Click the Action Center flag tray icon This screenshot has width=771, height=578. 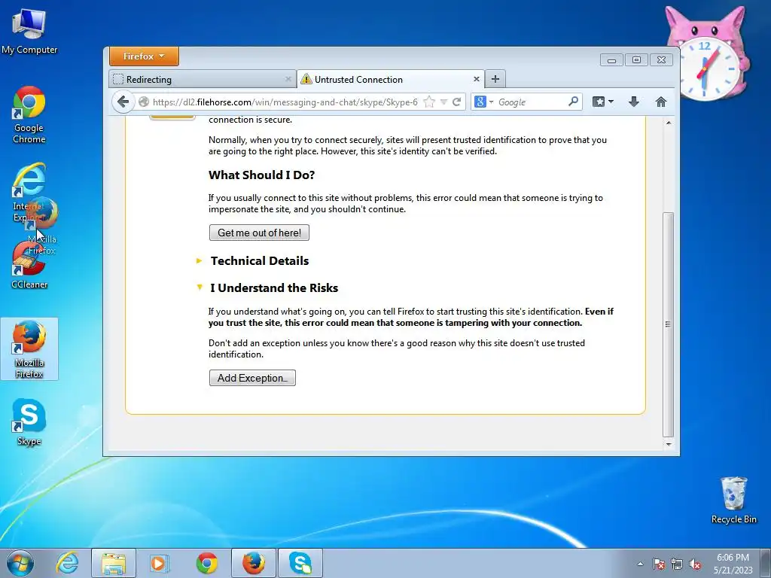(x=659, y=564)
